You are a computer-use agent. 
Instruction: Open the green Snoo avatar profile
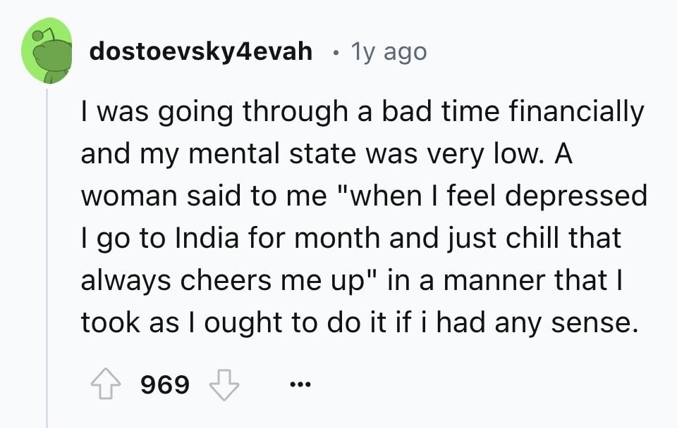47,51
